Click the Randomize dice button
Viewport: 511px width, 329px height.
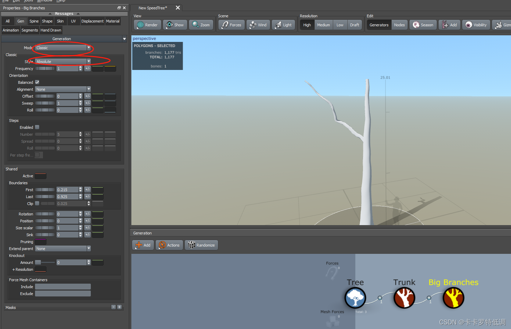(x=201, y=245)
